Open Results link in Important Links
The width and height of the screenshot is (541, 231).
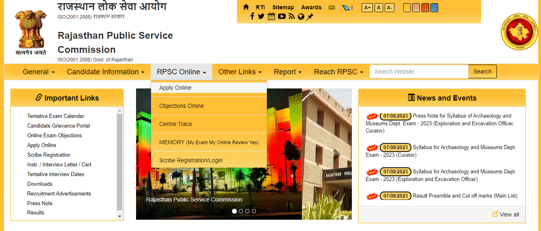[36, 212]
